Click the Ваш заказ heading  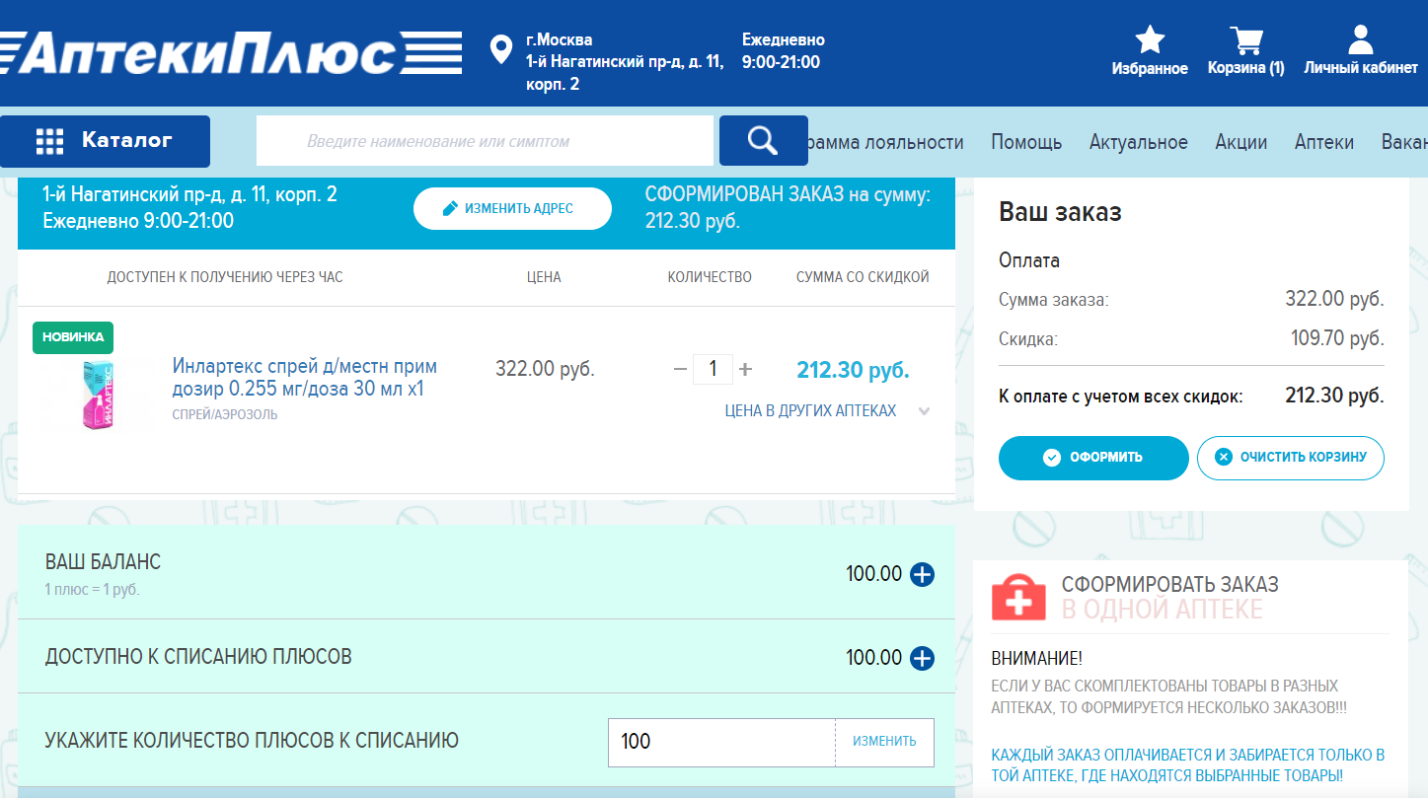click(x=1060, y=212)
